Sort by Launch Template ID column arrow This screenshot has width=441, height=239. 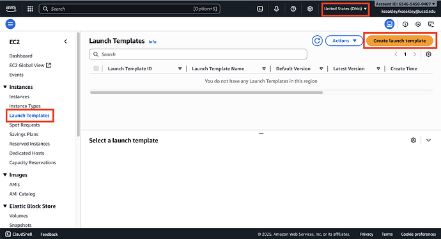pyautogui.click(x=180, y=68)
